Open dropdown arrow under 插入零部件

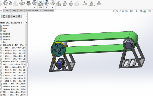coord(6,8)
